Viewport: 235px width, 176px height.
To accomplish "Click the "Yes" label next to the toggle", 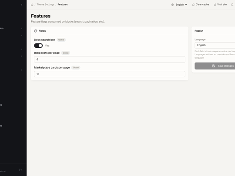I will (47, 46).
